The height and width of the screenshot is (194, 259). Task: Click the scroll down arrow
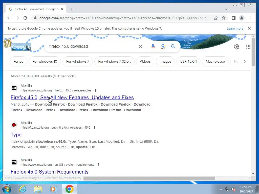click(253, 174)
